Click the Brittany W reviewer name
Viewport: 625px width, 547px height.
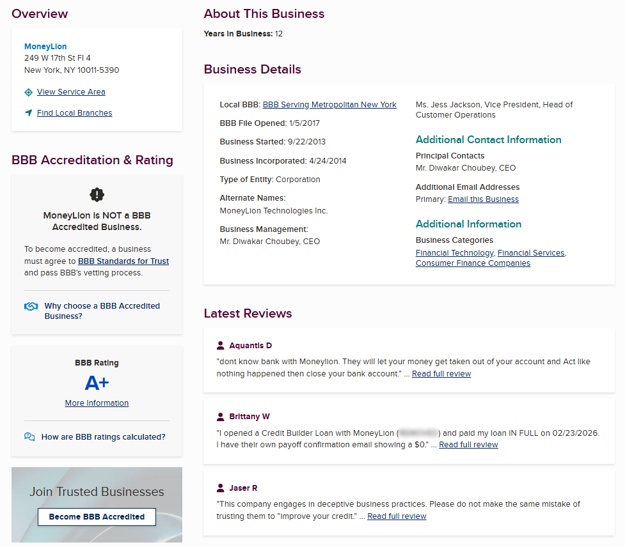click(249, 417)
